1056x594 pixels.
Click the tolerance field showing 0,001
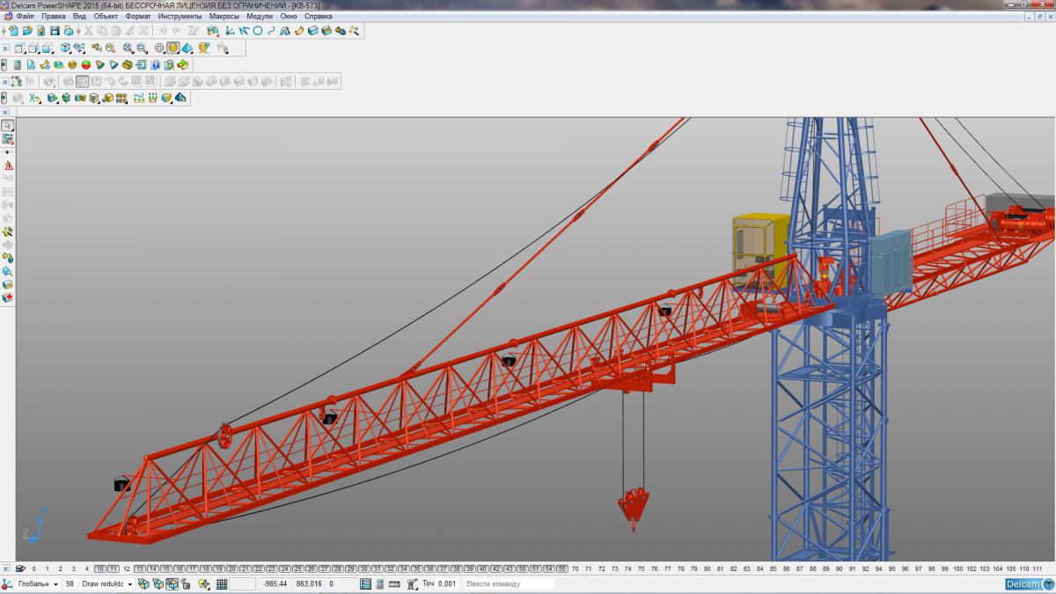tap(446, 583)
